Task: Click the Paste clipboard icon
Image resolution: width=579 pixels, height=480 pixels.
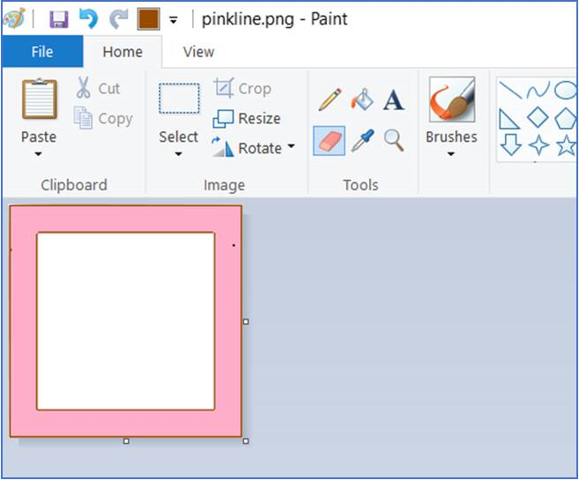Action: 40,99
